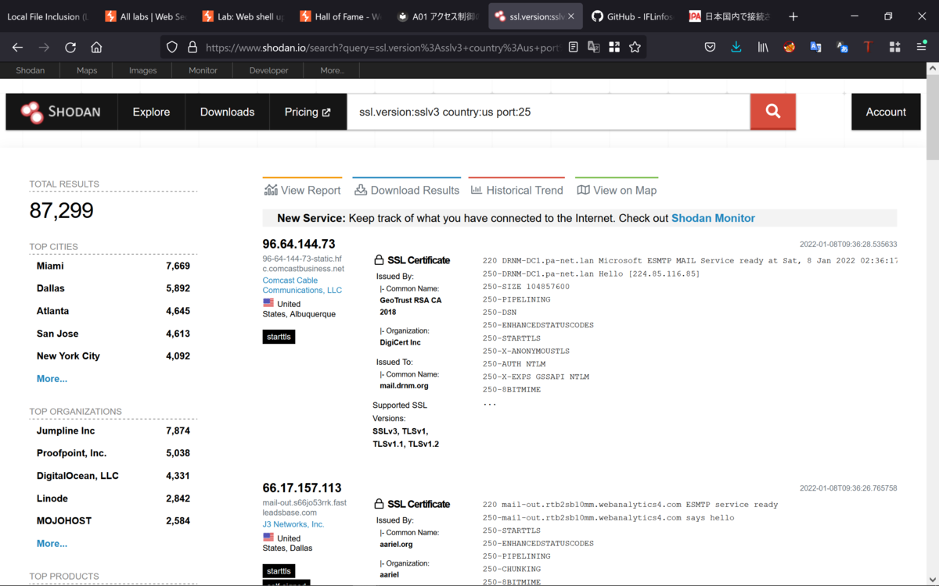
Task: Click the shield tracking protection icon
Action: [x=172, y=47]
